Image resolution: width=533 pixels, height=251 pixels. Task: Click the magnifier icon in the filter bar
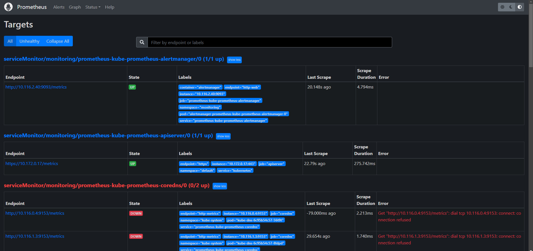coord(142,42)
